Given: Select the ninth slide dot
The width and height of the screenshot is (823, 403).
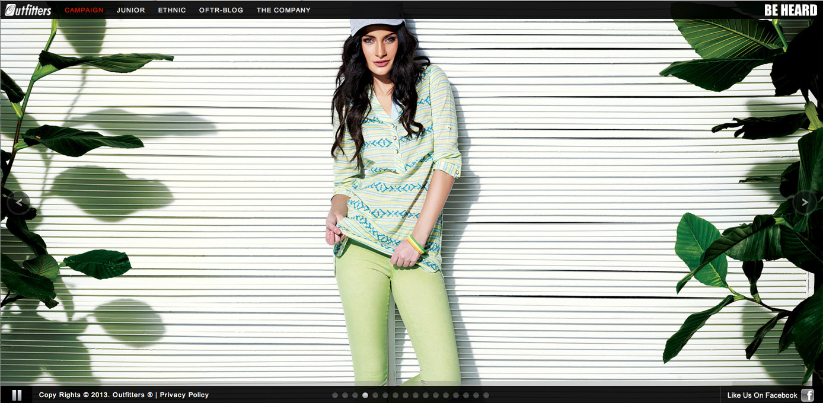Looking at the screenshot, I should point(416,395).
